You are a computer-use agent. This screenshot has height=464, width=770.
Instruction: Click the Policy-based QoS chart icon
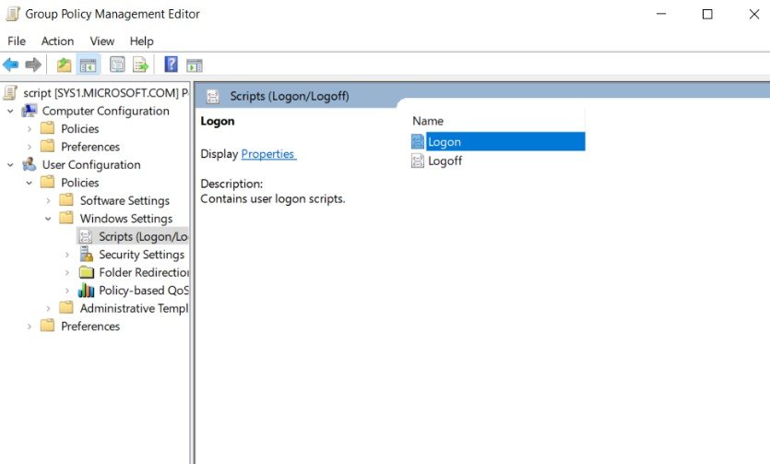[86, 291]
